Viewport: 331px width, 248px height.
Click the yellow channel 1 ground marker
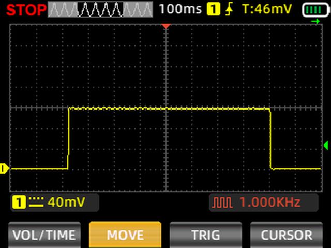(x=5, y=168)
